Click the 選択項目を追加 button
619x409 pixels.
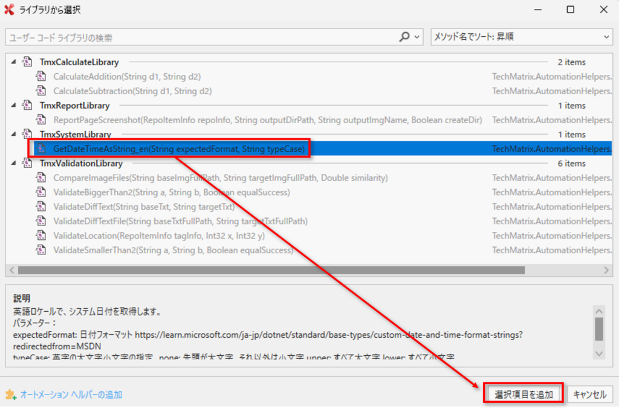pyautogui.click(x=523, y=395)
